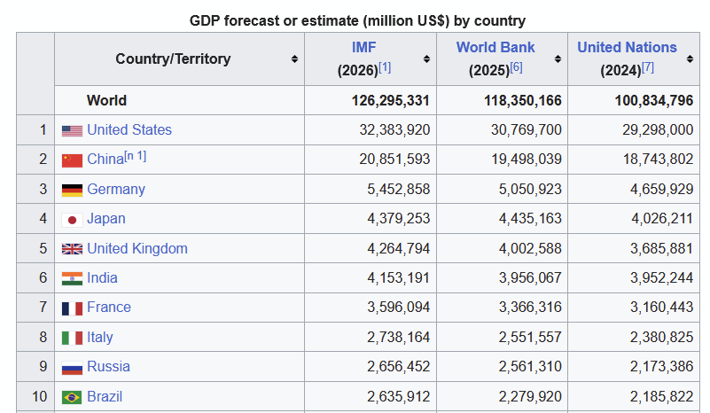This screenshot has width=710, height=413.
Task: Open footnote reference [6] under World Bank
Action: point(516,67)
